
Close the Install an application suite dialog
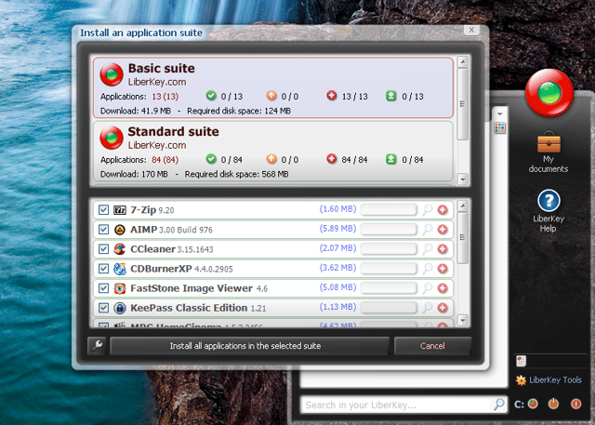click(x=471, y=30)
